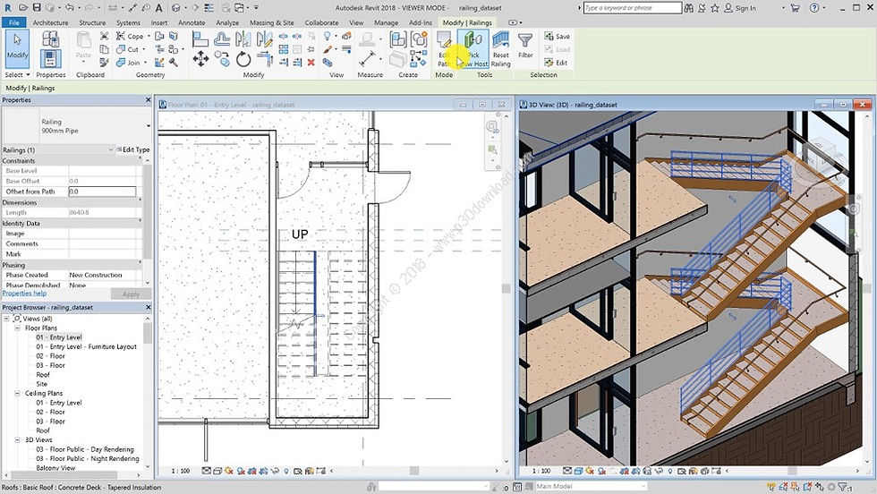Toggle Crop View in floor plan view bar
877x494 pixels.
[252, 471]
